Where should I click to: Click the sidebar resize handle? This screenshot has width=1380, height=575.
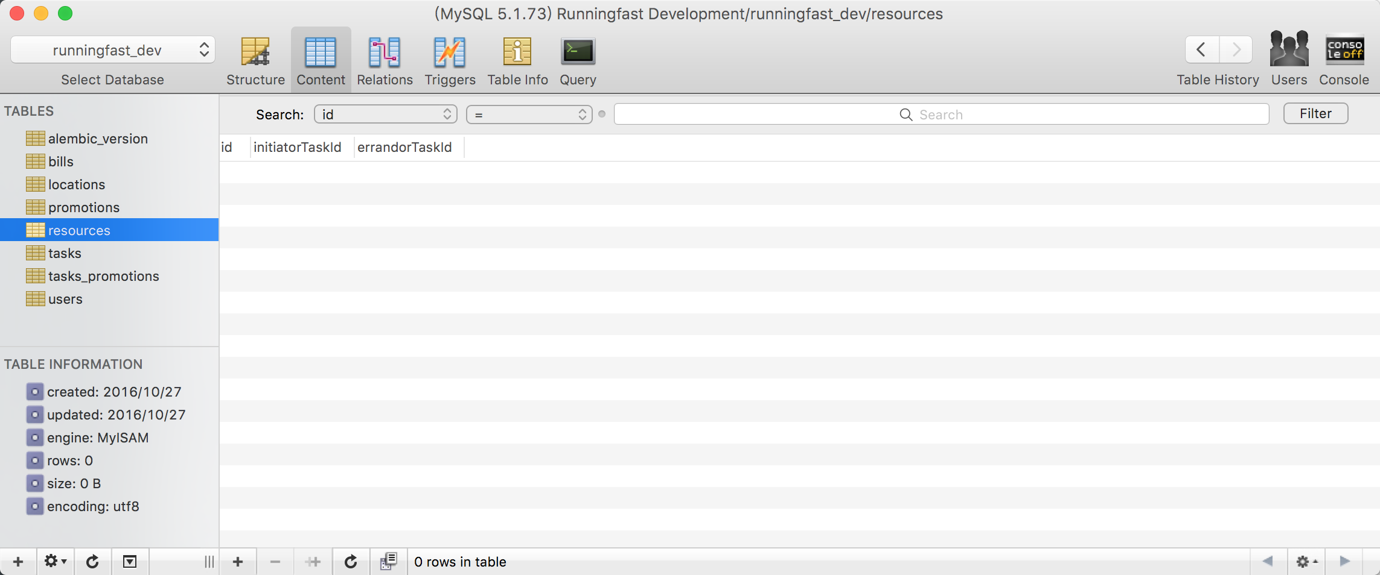coord(209,562)
